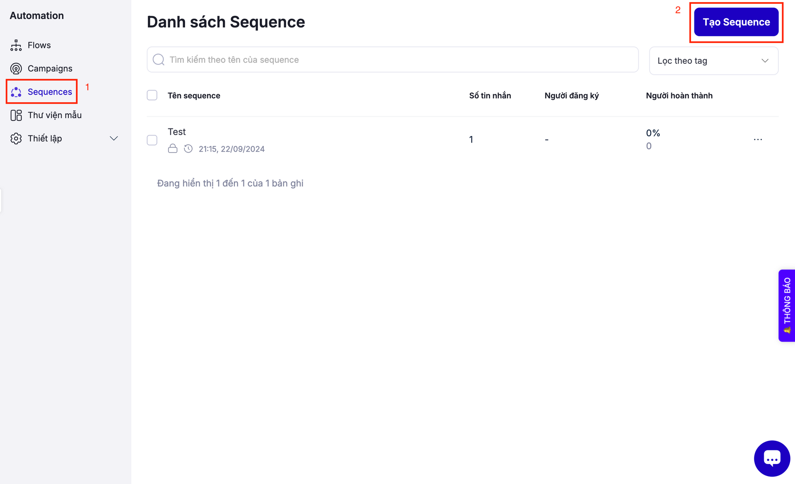Focus the sequence name search field

point(397,60)
